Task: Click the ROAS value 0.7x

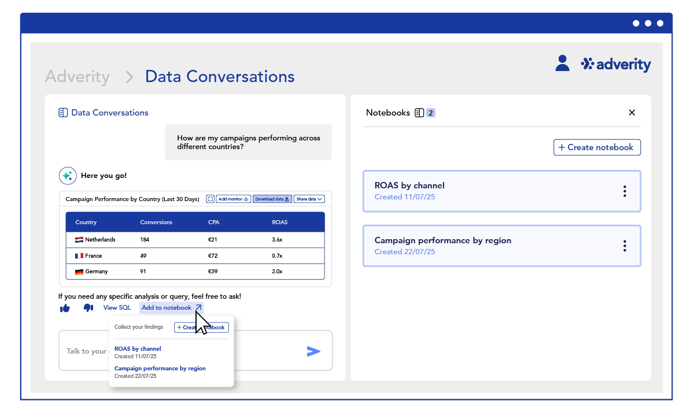Action: pos(277,255)
